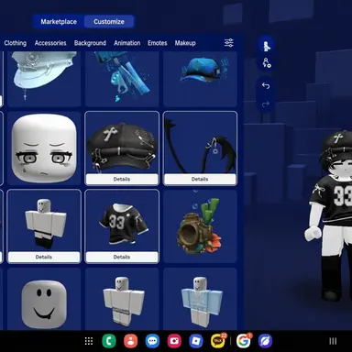Select the blue sword accessory item
352x352 pixels.
[x=122, y=79]
